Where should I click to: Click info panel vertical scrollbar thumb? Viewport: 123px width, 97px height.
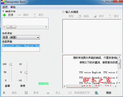119,64
